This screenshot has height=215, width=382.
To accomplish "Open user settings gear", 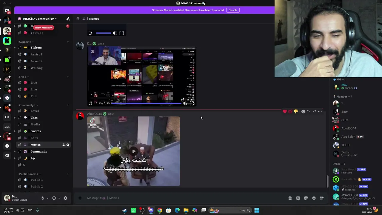I will click(x=65, y=198).
